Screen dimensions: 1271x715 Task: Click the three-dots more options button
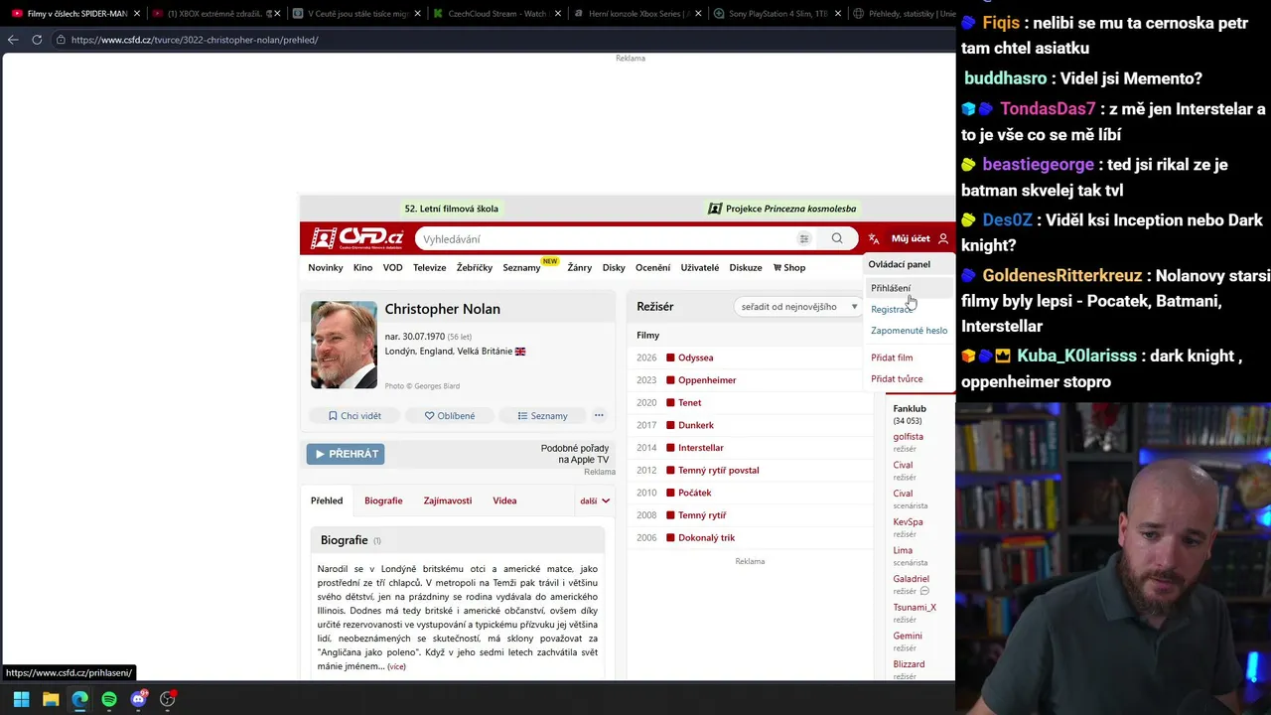[599, 416]
